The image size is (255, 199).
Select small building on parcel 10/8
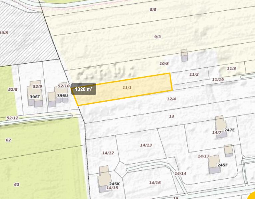click(x=184, y=55)
